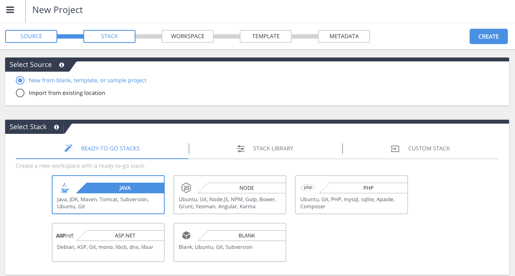Click the Select Source section header
Screen dimensions: 515x276
(x=31, y=65)
